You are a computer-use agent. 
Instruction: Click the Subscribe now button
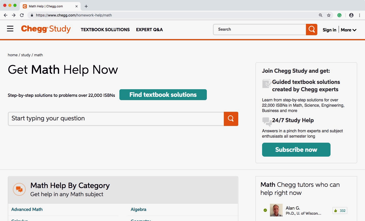(x=296, y=150)
